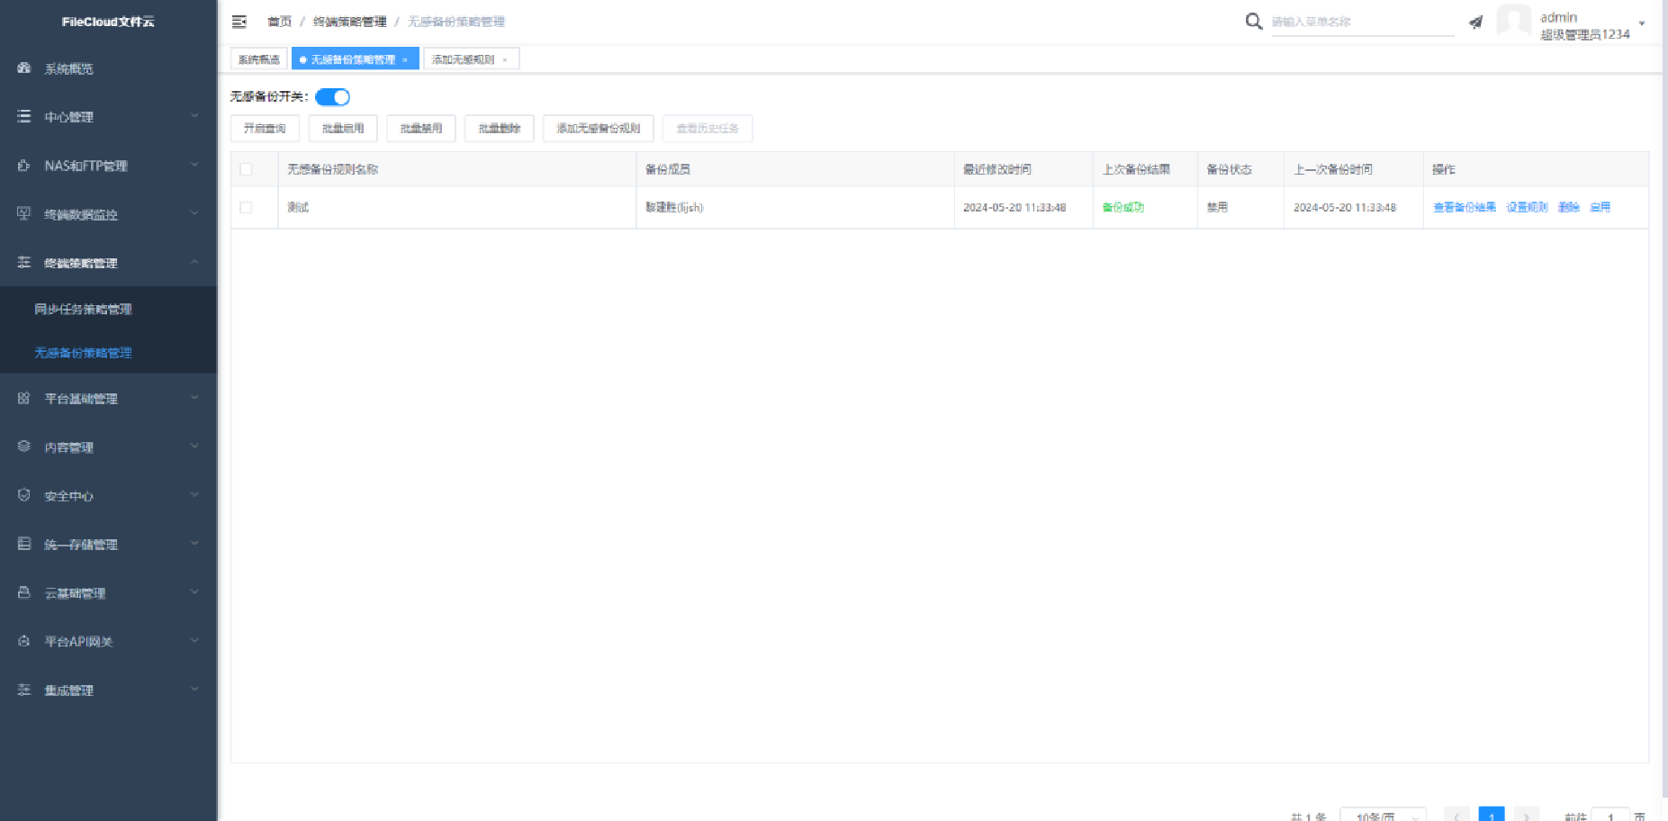Collapse sidebar with the hamburger menu icon
The image size is (1668, 821).
(239, 22)
